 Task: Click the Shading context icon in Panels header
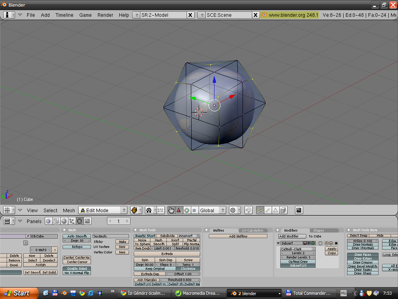coord(64,221)
